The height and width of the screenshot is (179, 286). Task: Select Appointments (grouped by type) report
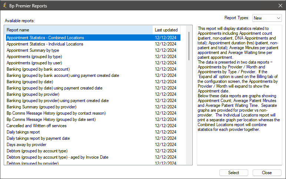pos(93,57)
